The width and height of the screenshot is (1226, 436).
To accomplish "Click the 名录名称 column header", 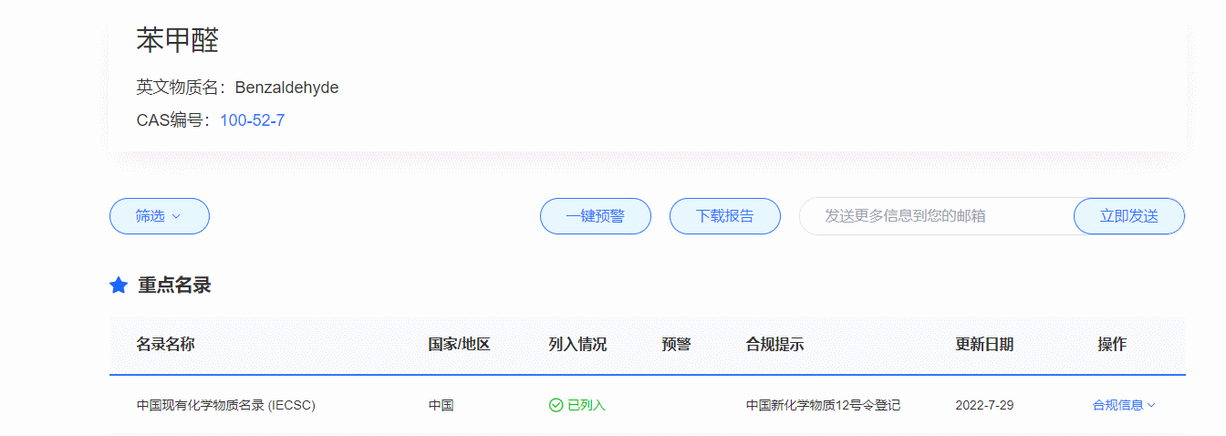I will click(x=165, y=345).
